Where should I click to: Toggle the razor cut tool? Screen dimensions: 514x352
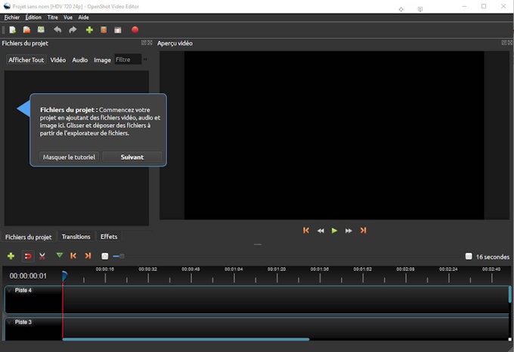click(42, 256)
